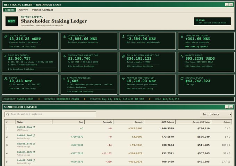
Task: Click the true RFV value $2,560,757
Action: point(19,59)
